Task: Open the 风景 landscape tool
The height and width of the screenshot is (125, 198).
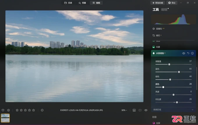Action: [156, 47]
